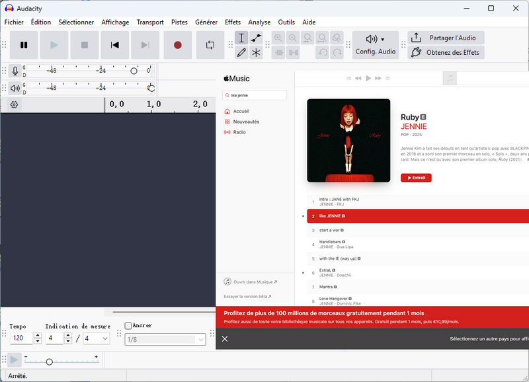Select the Envelope tool

point(257,38)
